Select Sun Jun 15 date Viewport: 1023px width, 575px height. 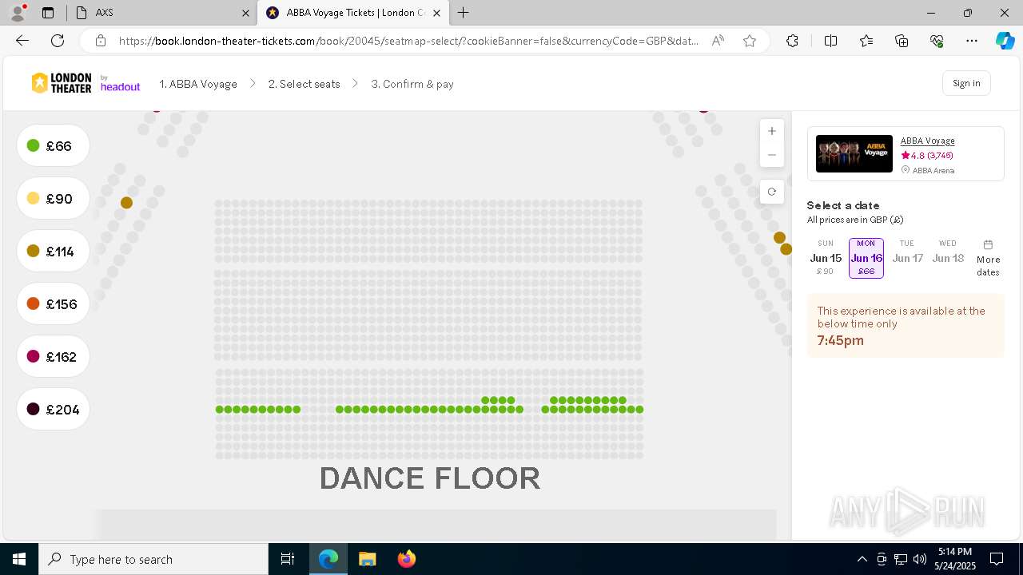tap(826, 257)
